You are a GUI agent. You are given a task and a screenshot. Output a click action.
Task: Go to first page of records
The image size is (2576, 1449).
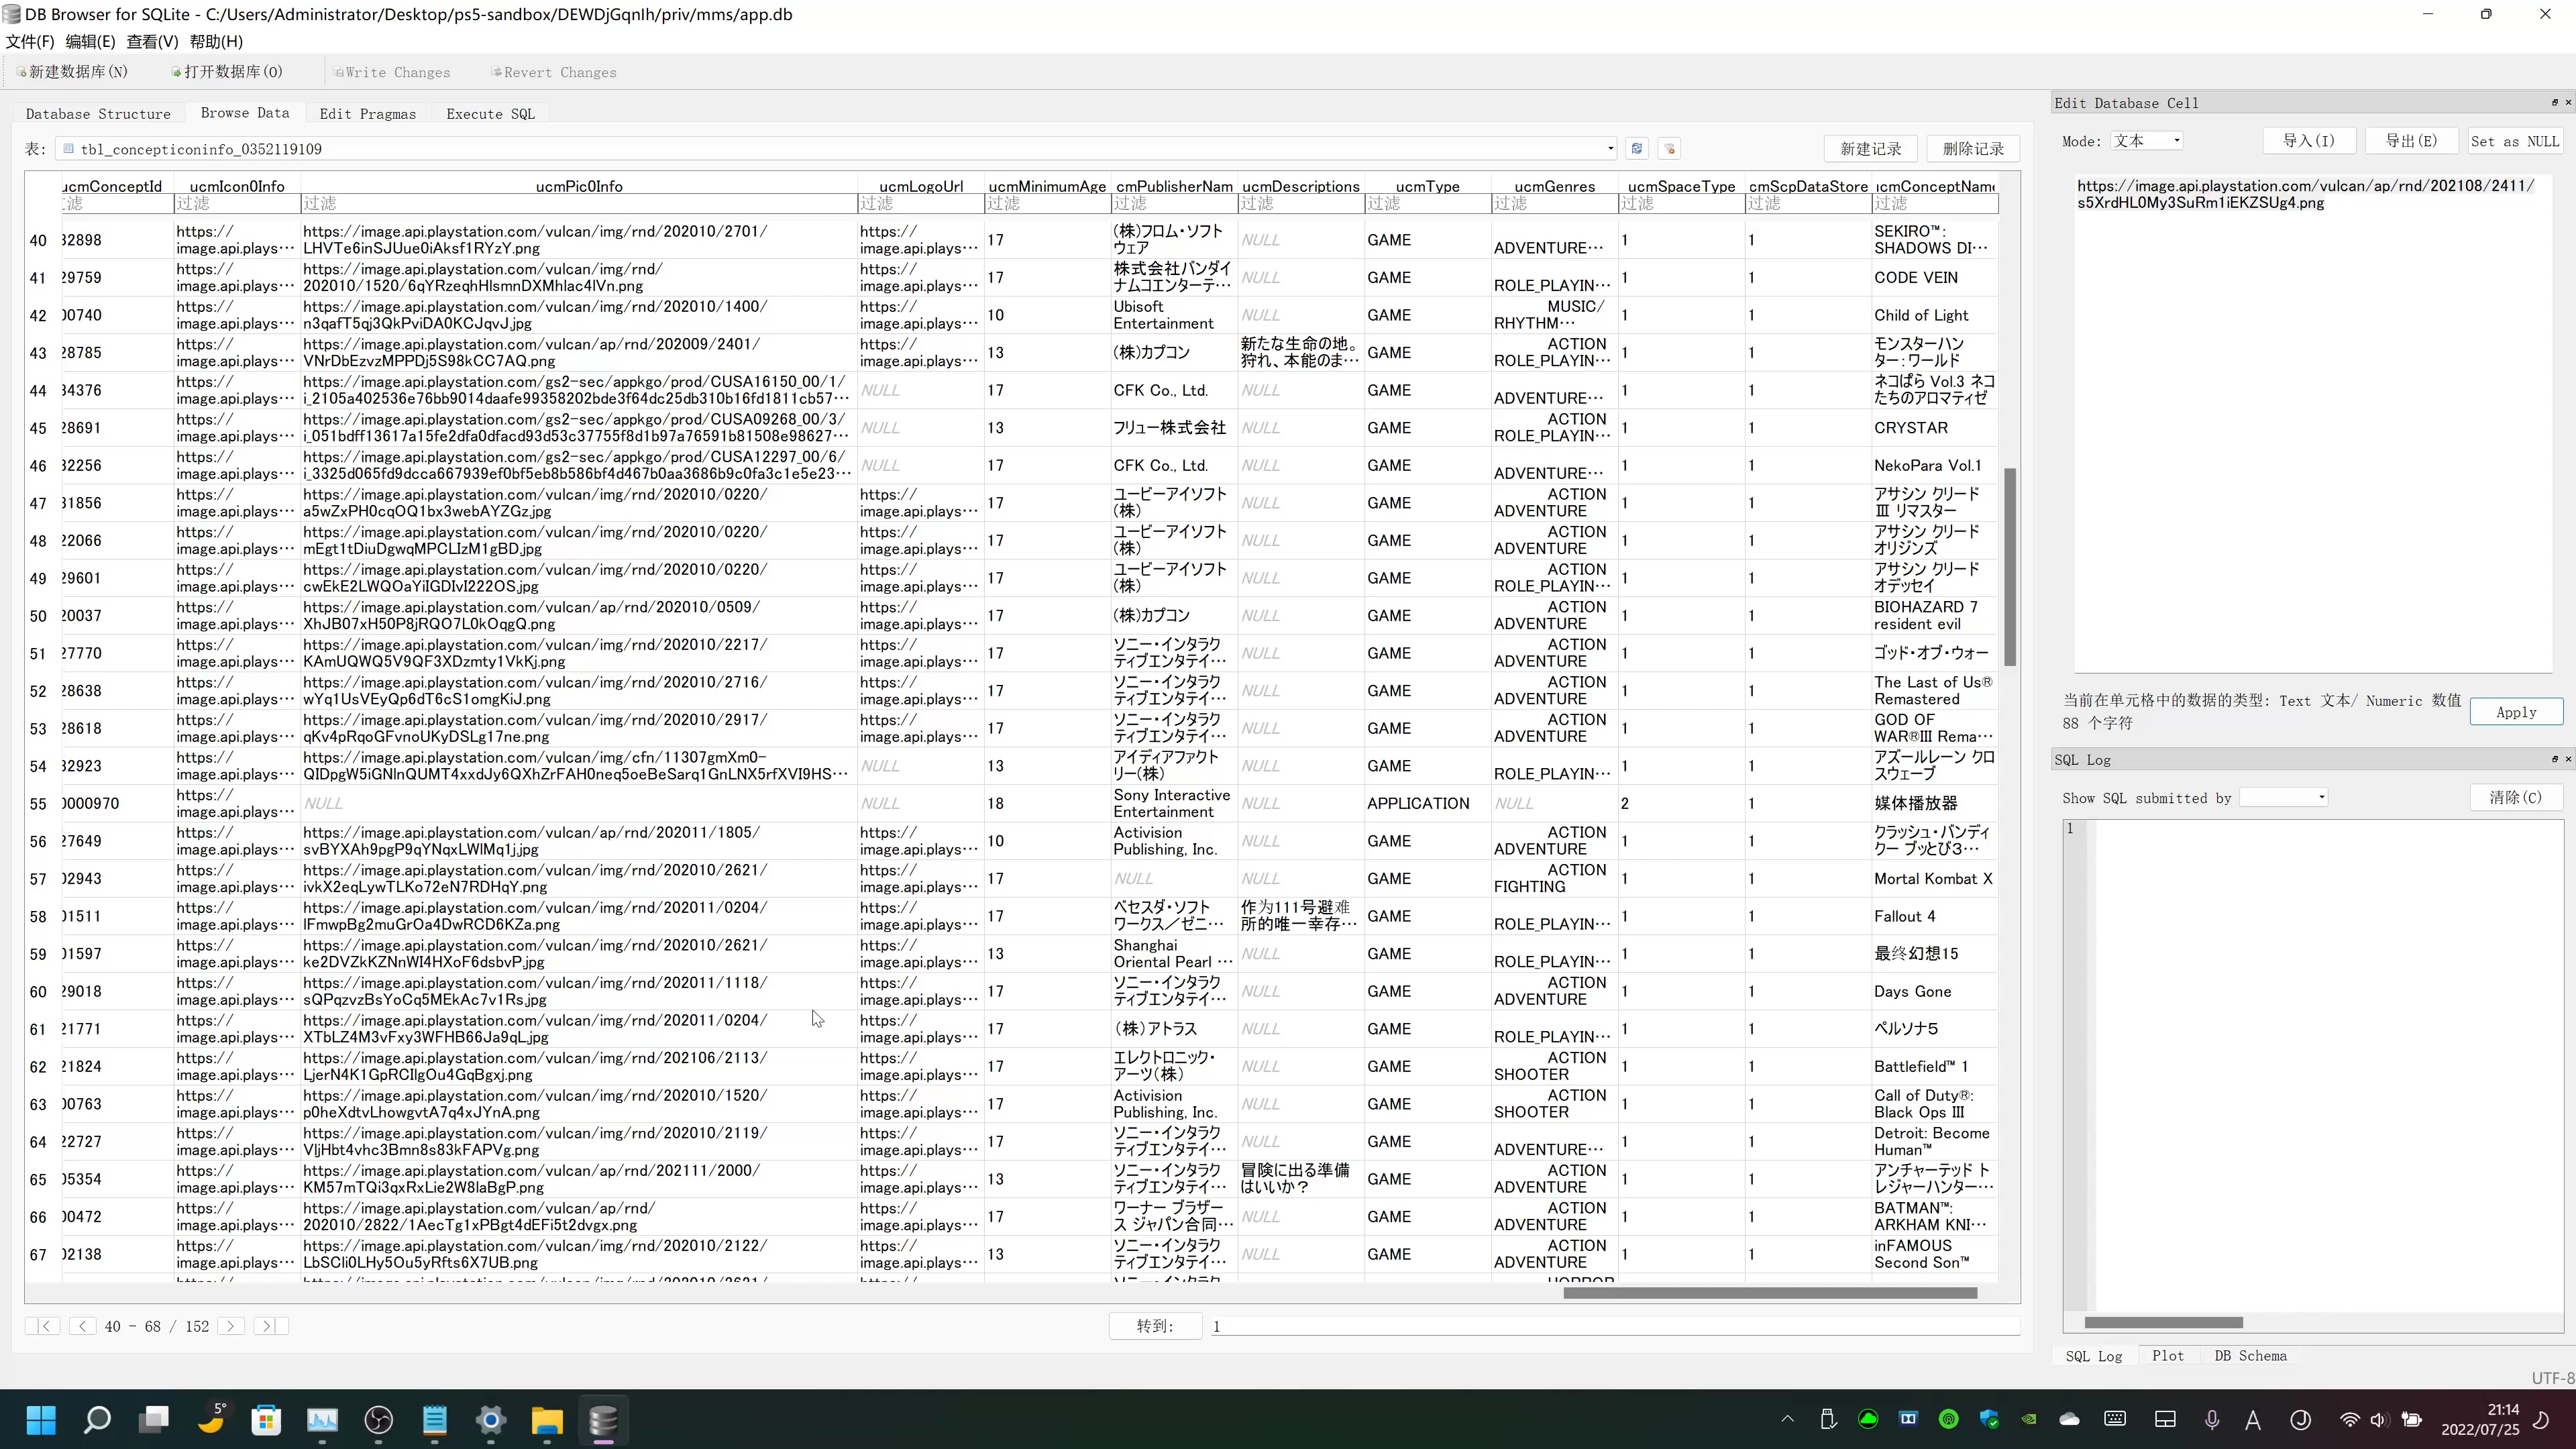44,1326
